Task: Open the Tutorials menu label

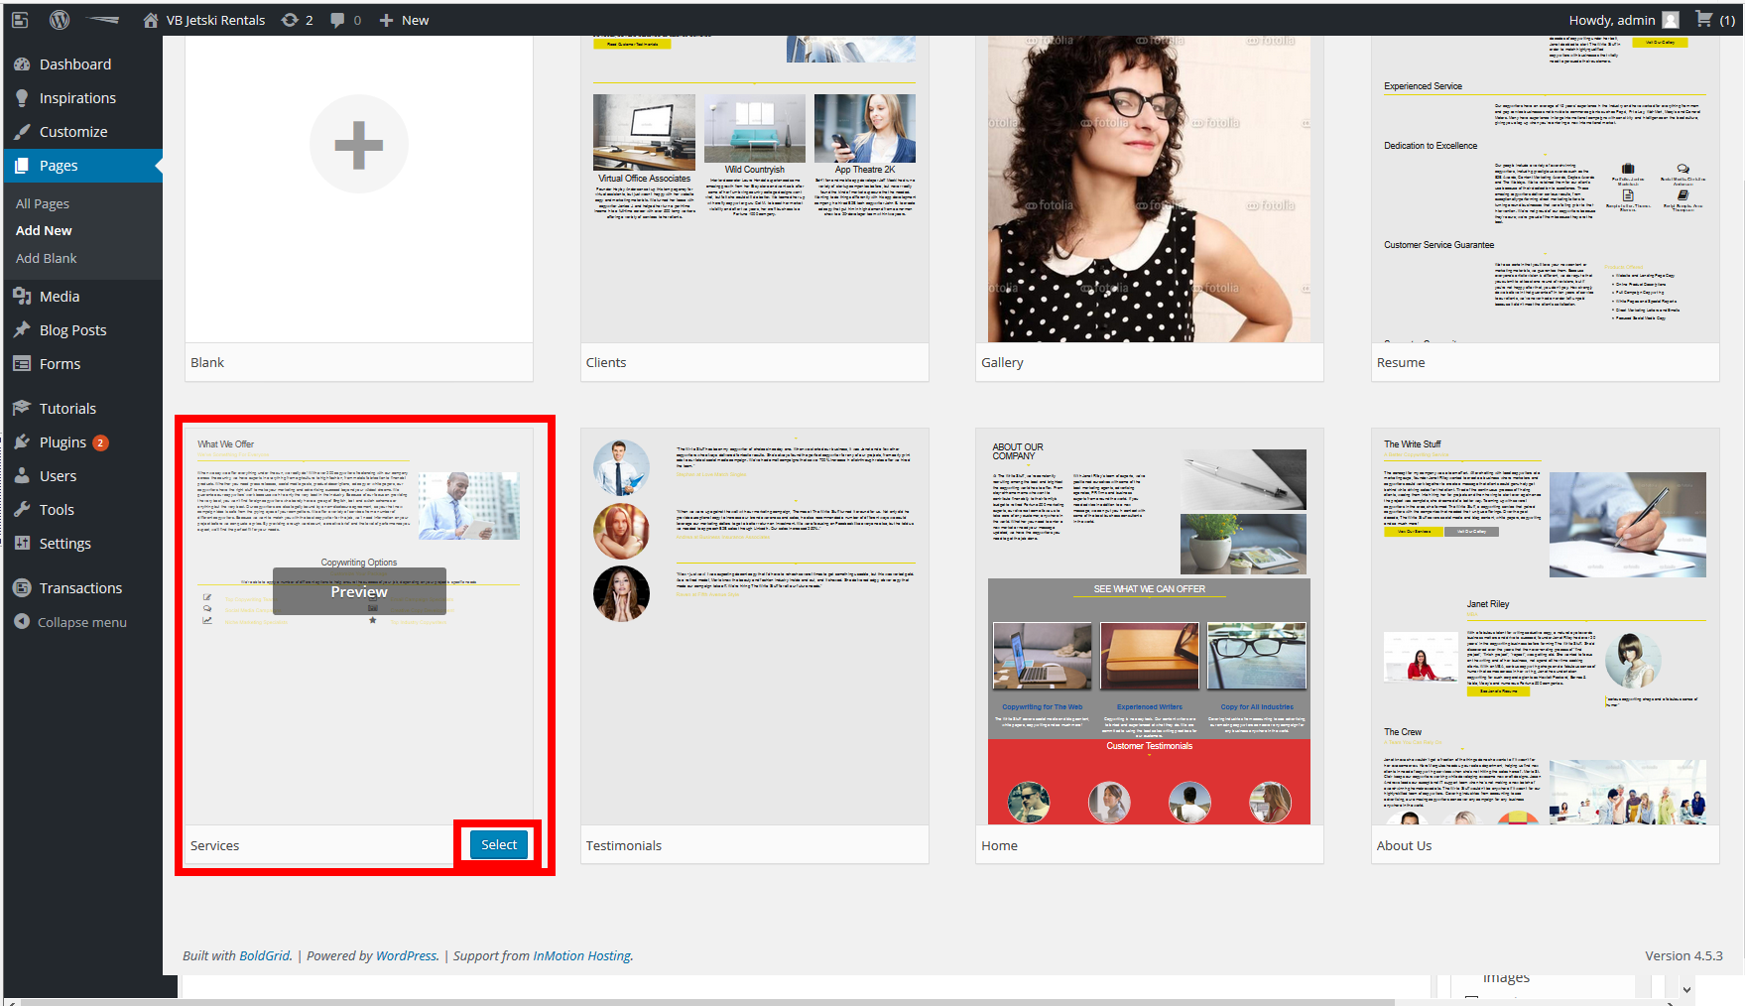Action: (68, 409)
